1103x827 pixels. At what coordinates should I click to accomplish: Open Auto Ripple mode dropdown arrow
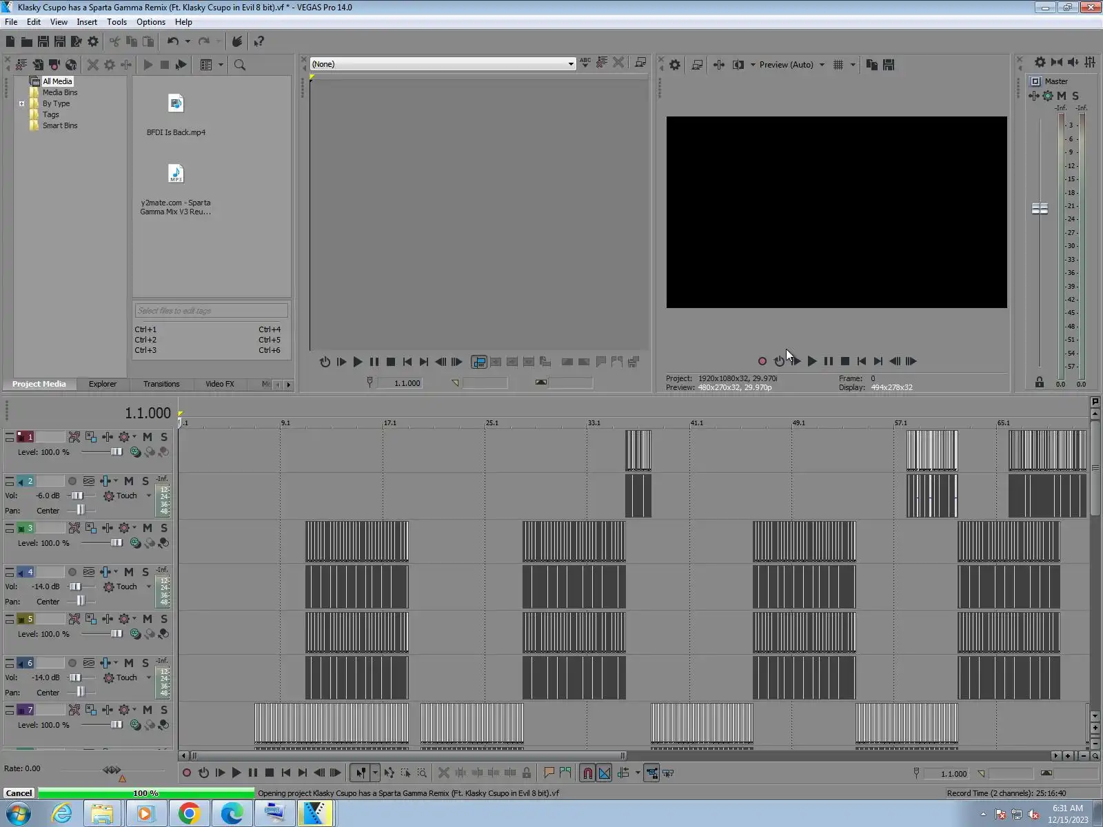pyautogui.click(x=638, y=773)
